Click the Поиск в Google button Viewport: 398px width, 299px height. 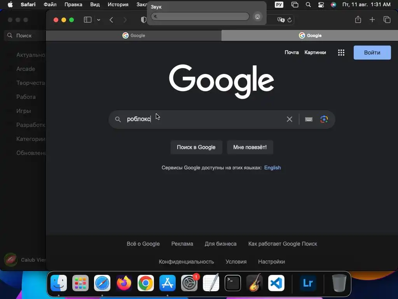pos(196,147)
